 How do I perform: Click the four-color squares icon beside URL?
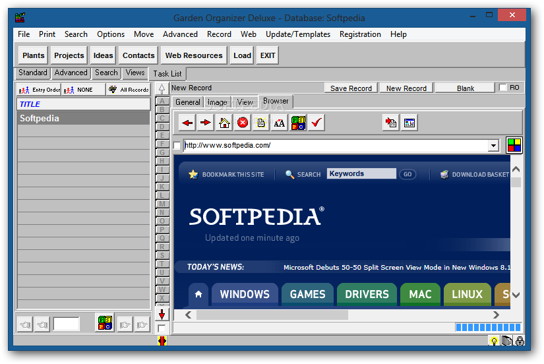click(x=514, y=145)
